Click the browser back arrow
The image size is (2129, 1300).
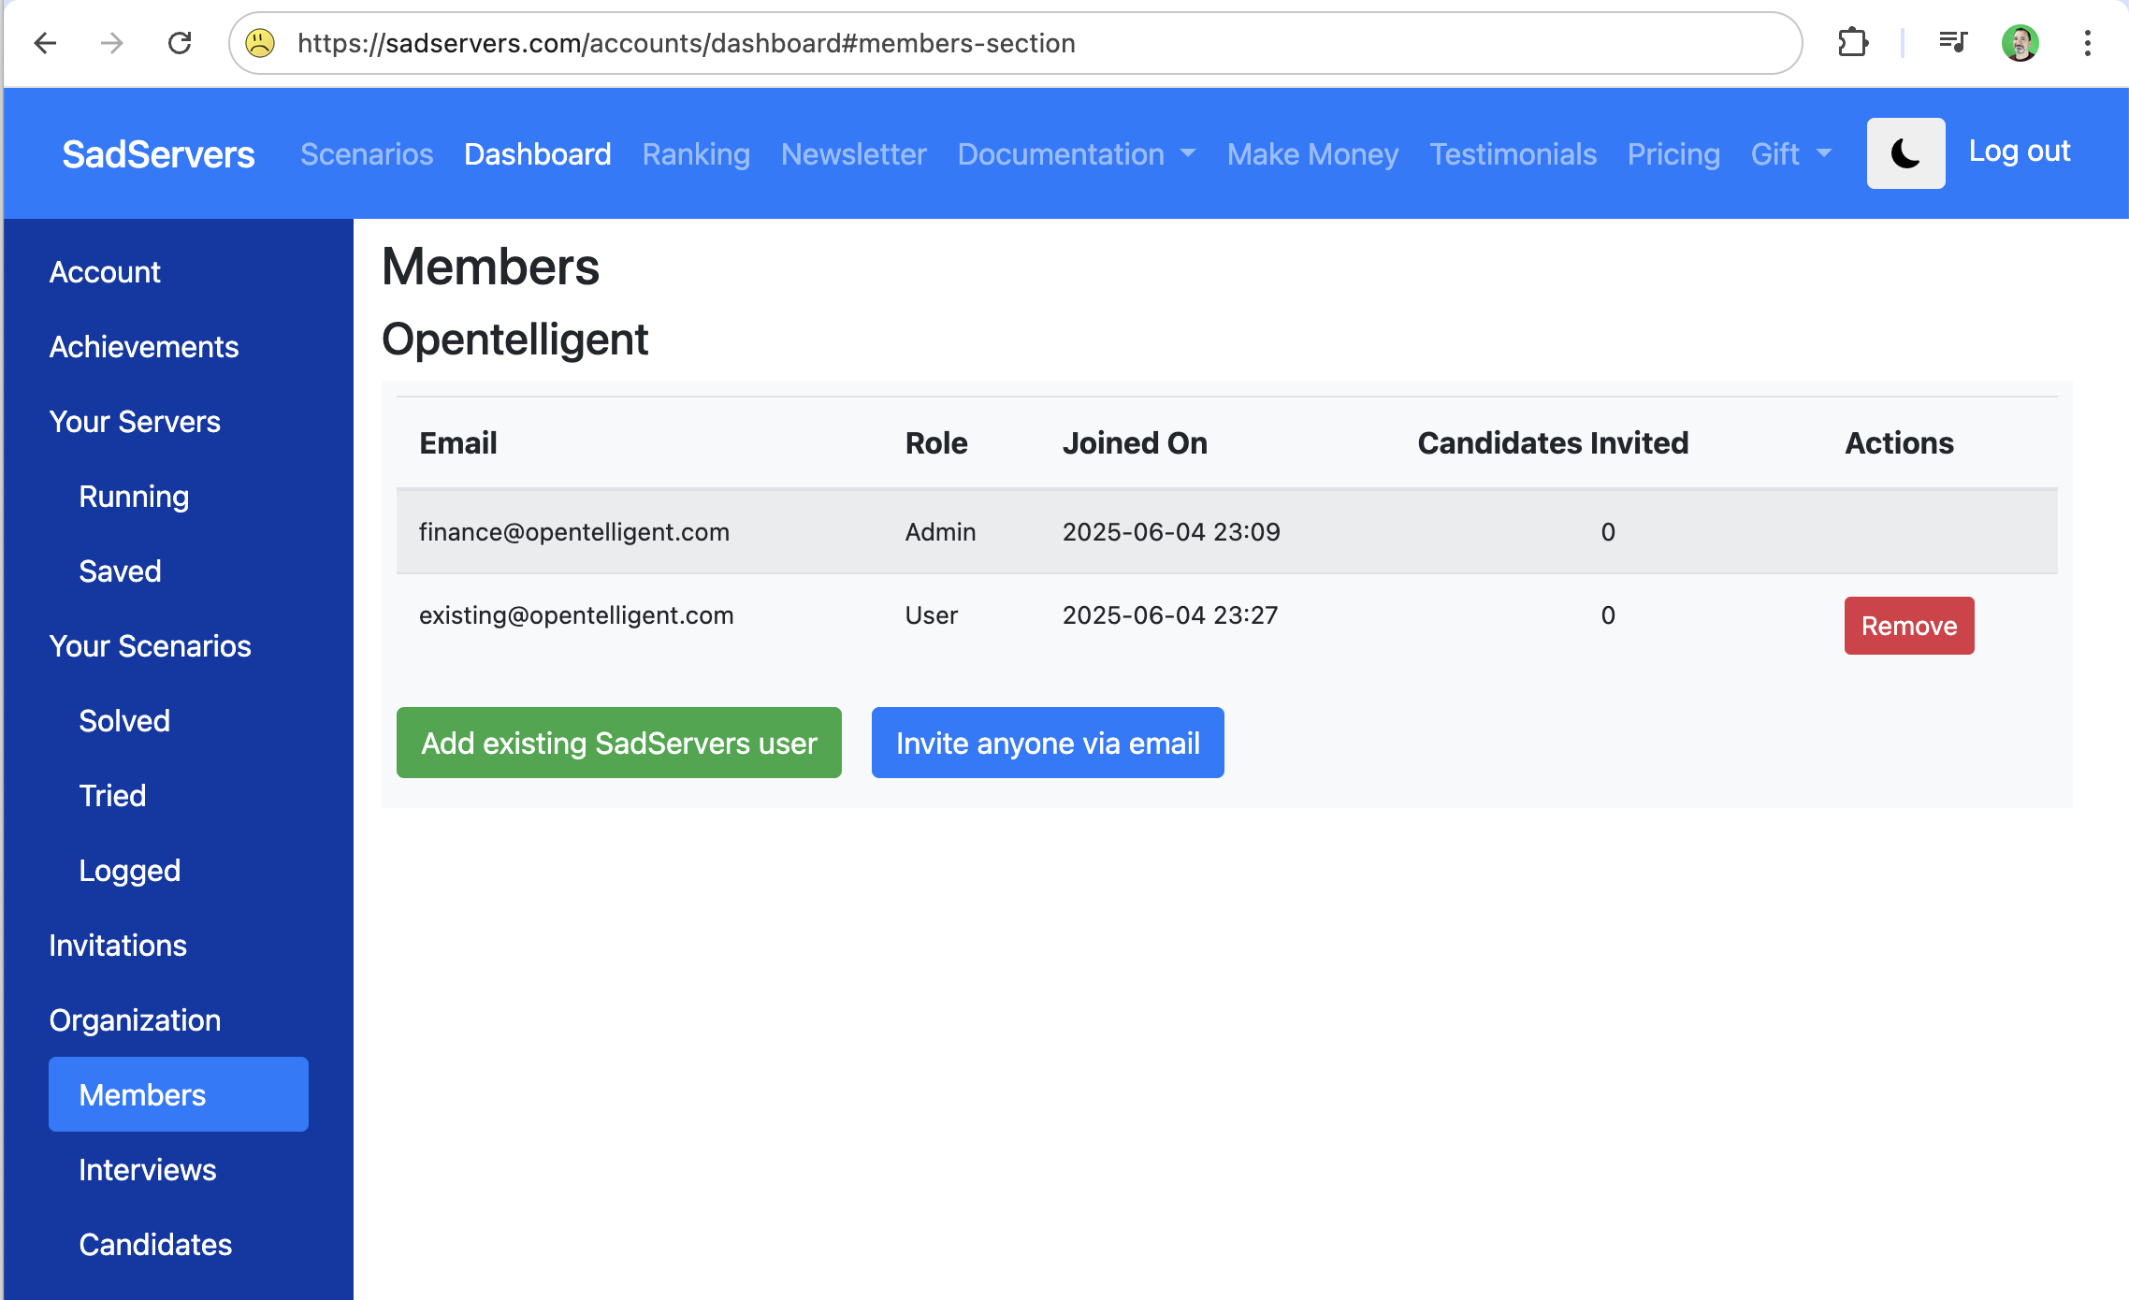(46, 43)
